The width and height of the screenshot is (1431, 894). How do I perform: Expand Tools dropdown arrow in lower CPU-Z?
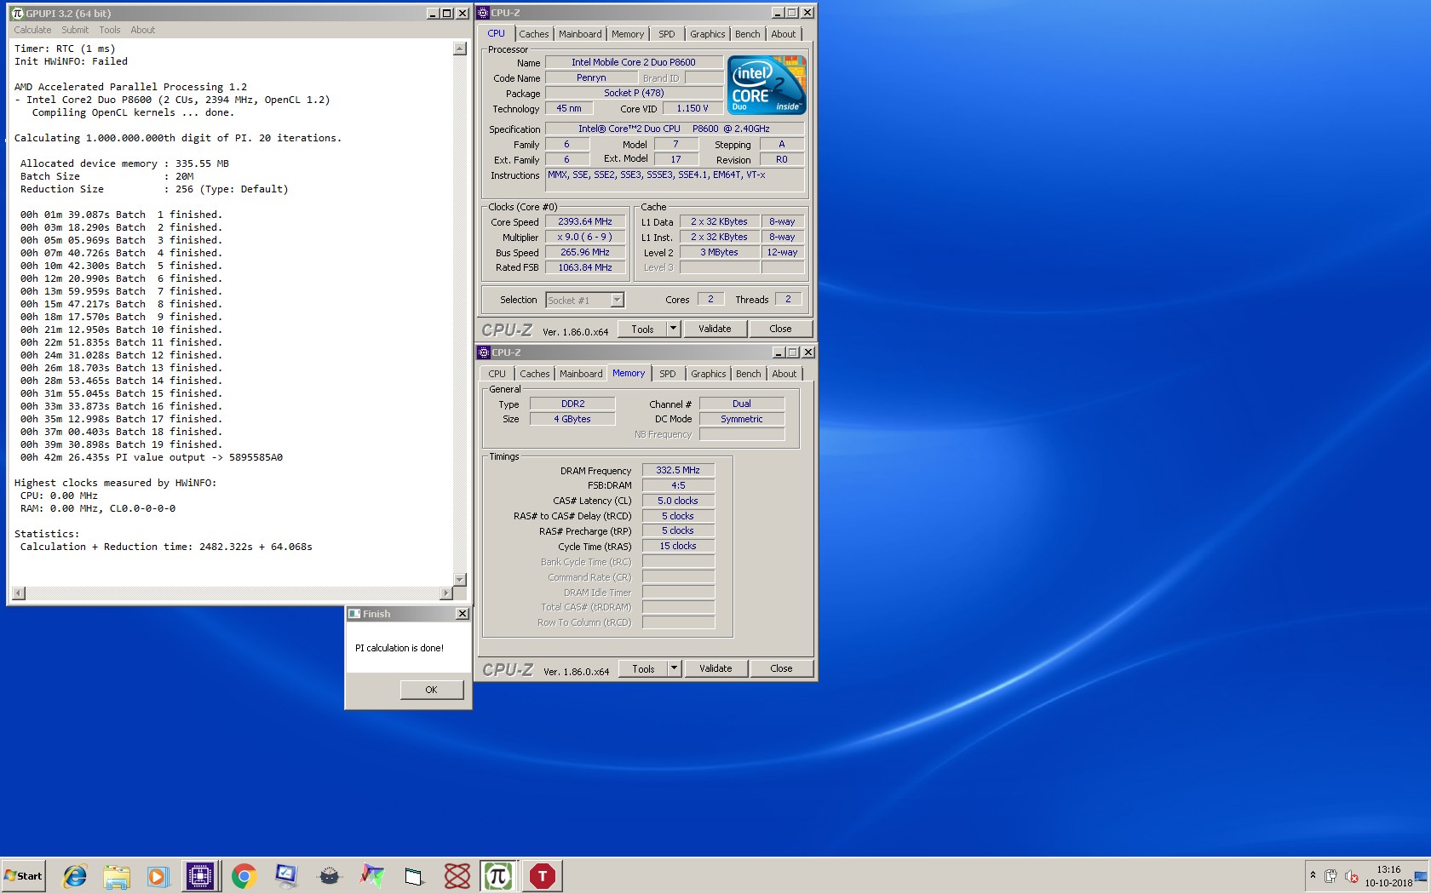pos(674,668)
